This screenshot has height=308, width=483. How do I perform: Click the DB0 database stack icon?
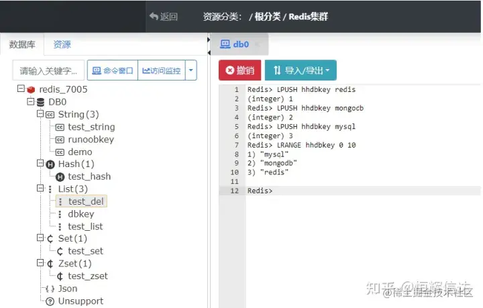click(x=40, y=102)
